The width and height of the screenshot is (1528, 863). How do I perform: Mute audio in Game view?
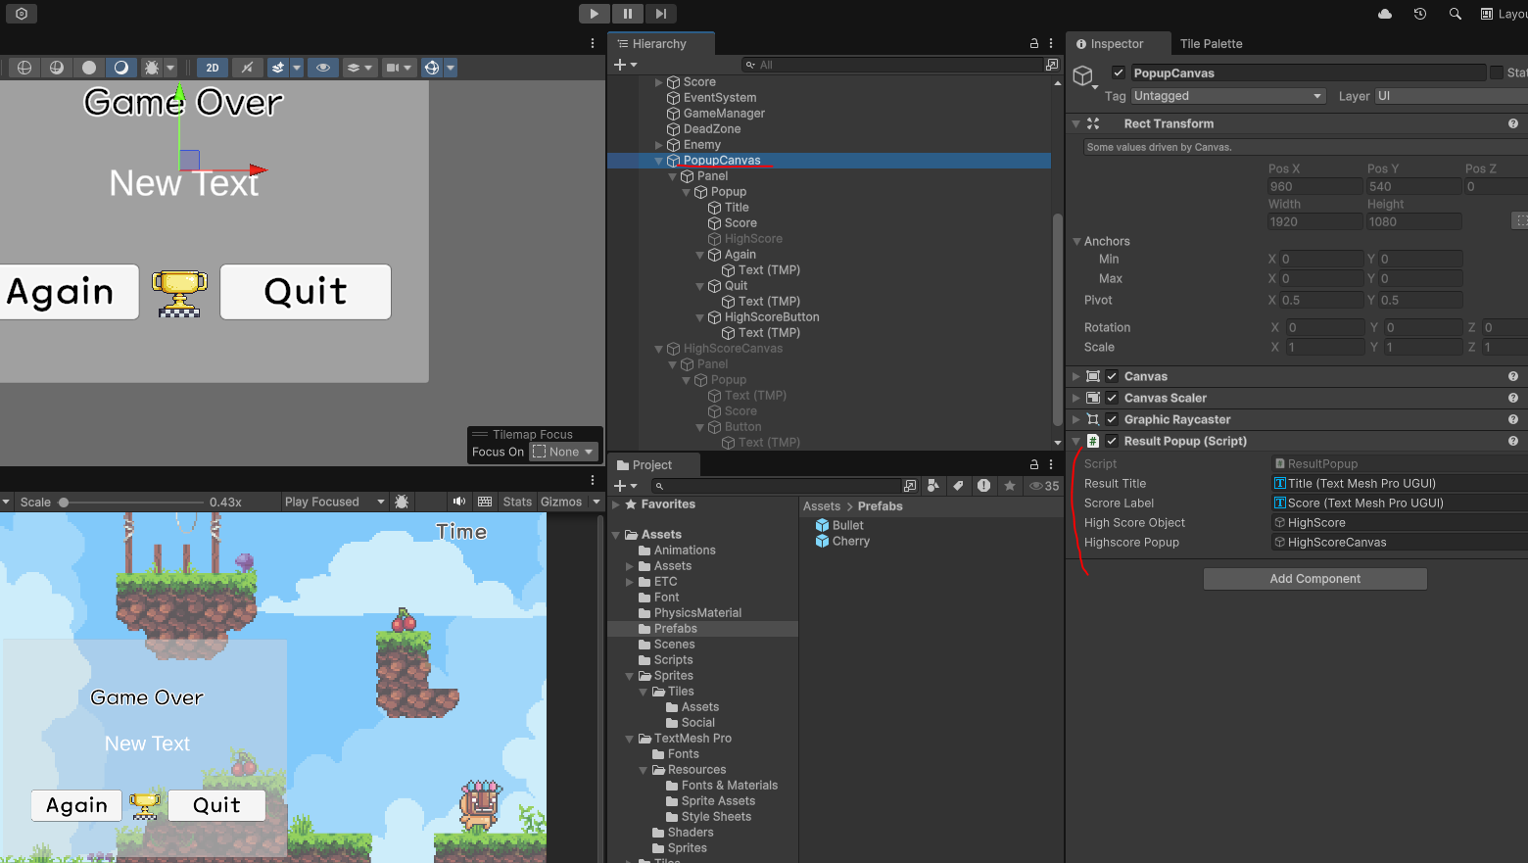pyautogui.click(x=459, y=502)
